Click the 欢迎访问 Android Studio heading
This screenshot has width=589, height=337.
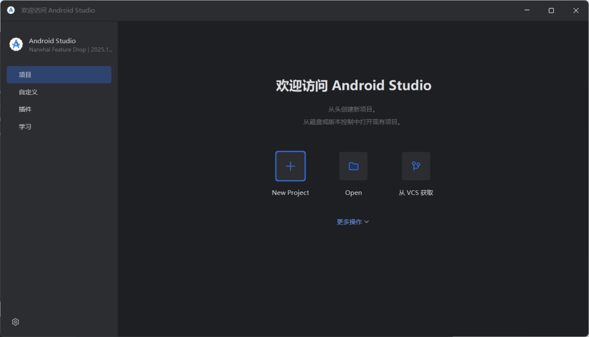354,86
